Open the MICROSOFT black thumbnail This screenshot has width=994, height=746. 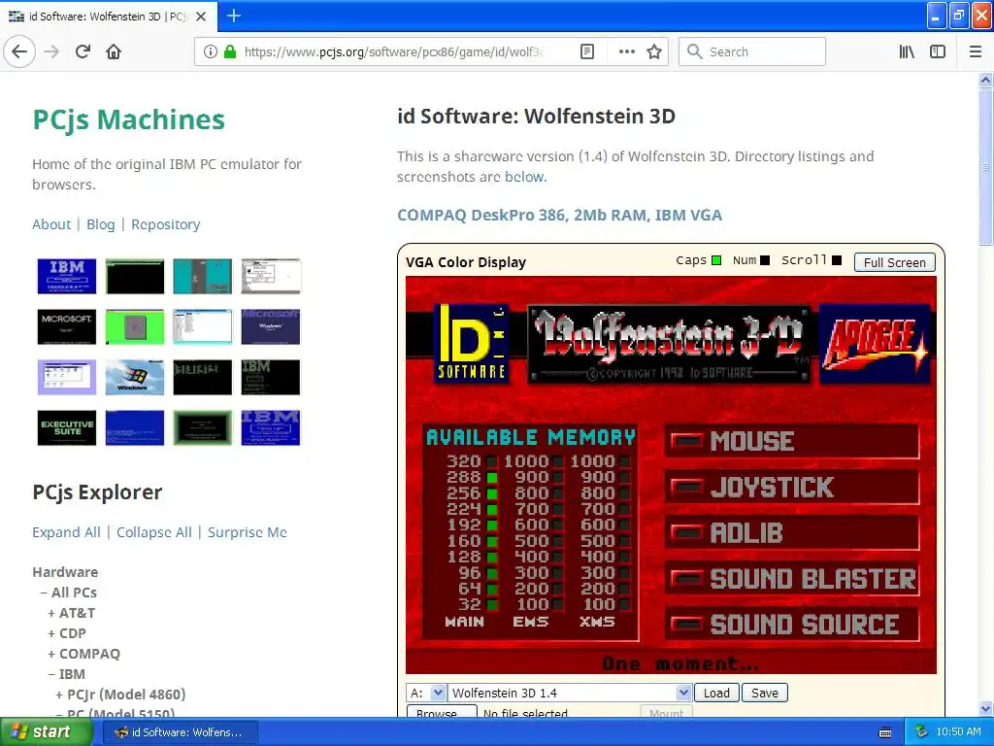click(x=67, y=326)
